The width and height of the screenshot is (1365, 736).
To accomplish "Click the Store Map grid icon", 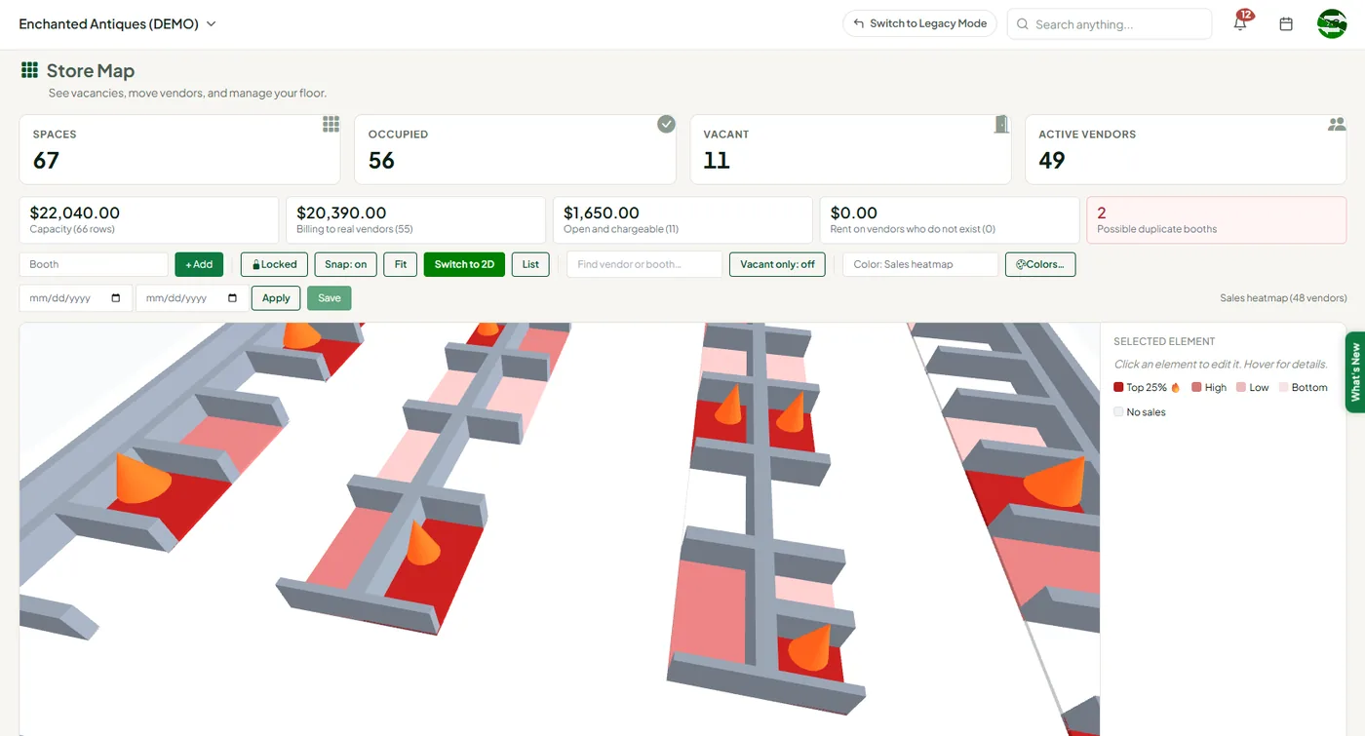I will tap(29, 70).
